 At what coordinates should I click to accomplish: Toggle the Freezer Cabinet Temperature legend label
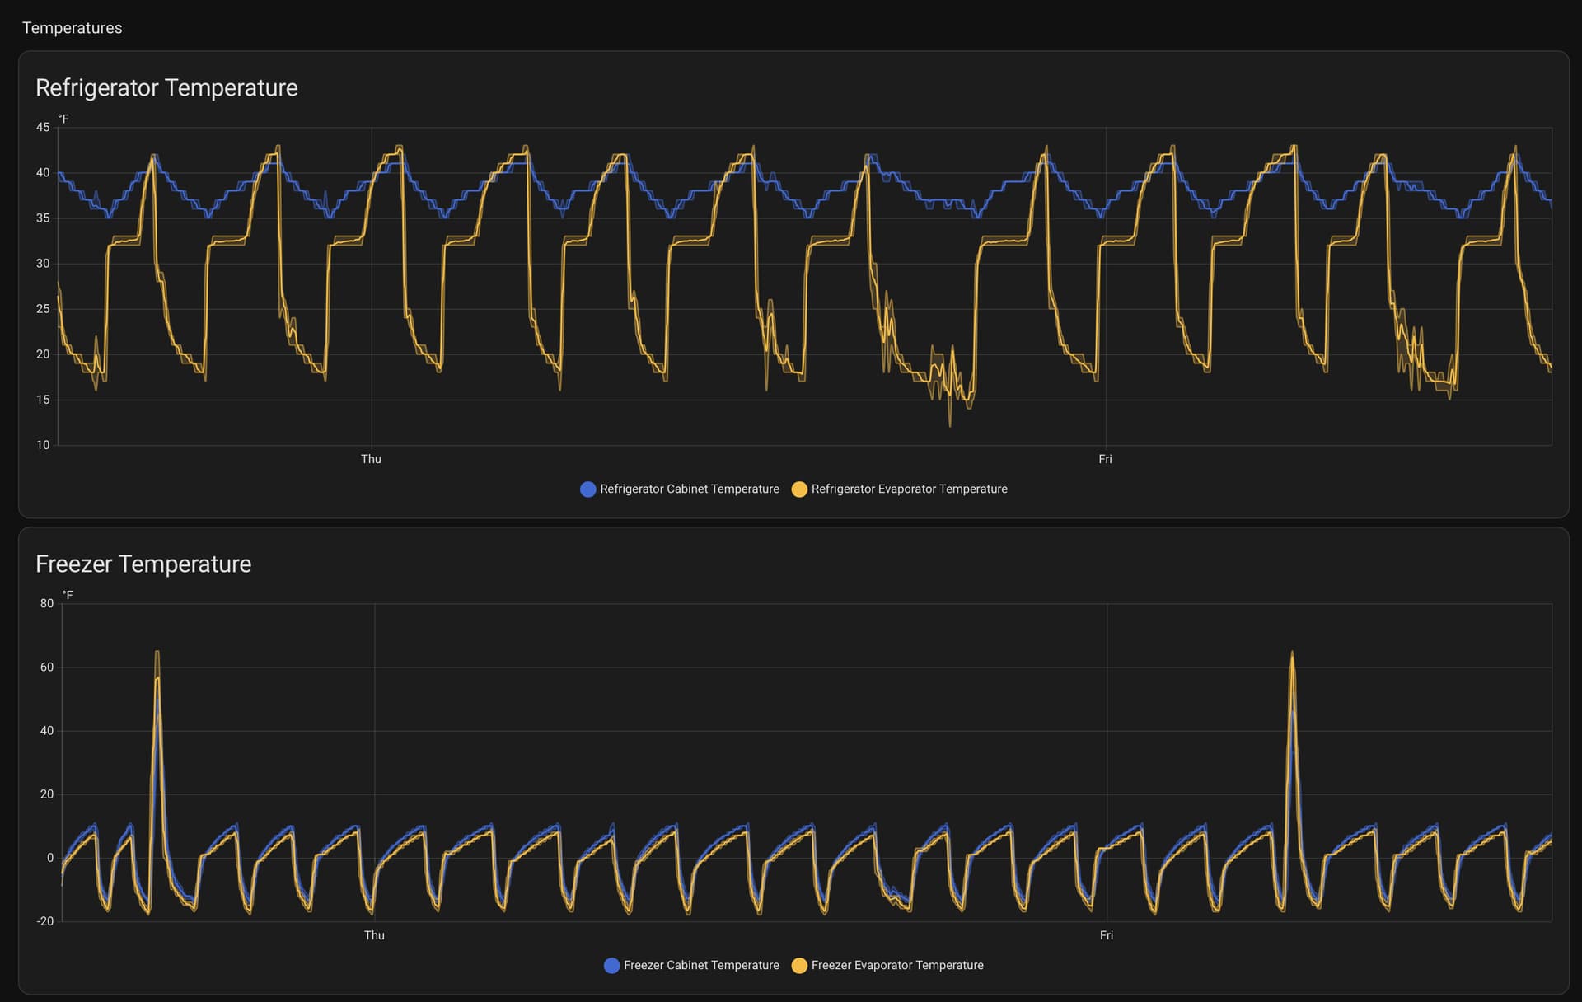click(x=700, y=966)
